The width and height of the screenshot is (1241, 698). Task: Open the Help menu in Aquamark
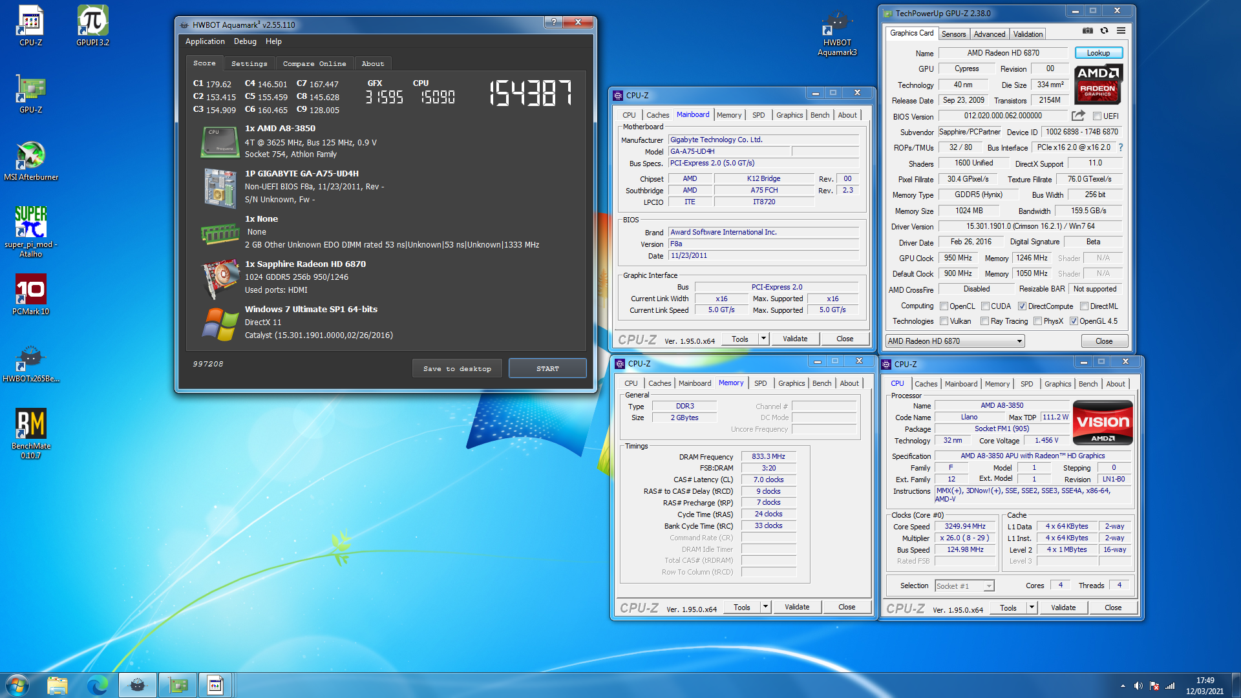pyautogui.click(x=273, y=41)
